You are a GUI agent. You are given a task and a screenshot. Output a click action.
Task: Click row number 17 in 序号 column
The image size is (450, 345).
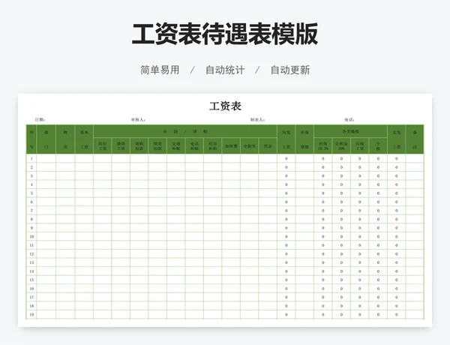click(31, 297)
